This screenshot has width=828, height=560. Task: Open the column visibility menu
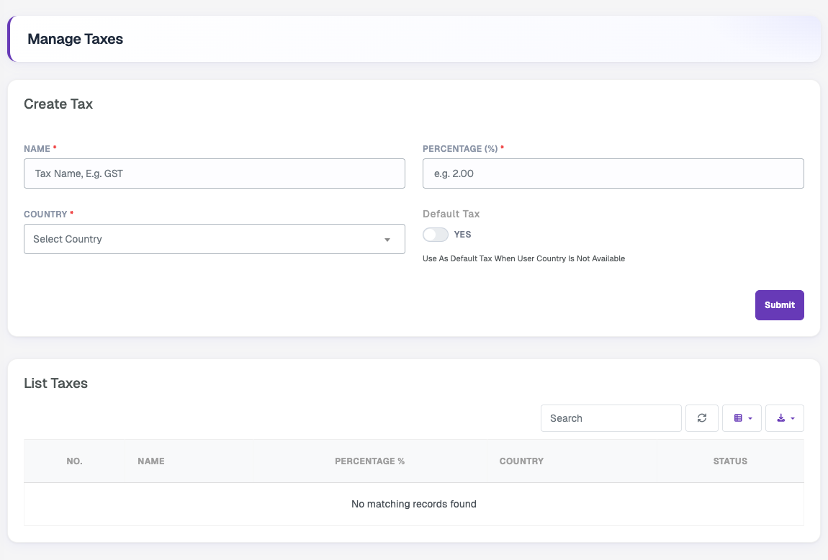tap(742, 418)
